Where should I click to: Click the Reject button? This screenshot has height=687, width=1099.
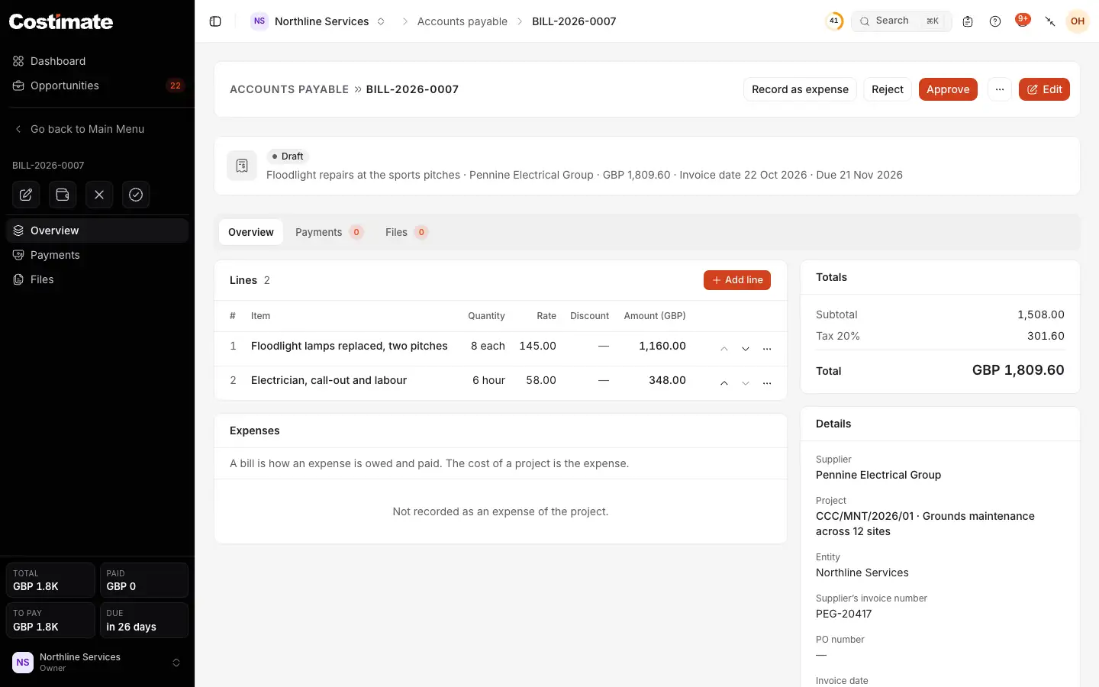pos(888,89)
